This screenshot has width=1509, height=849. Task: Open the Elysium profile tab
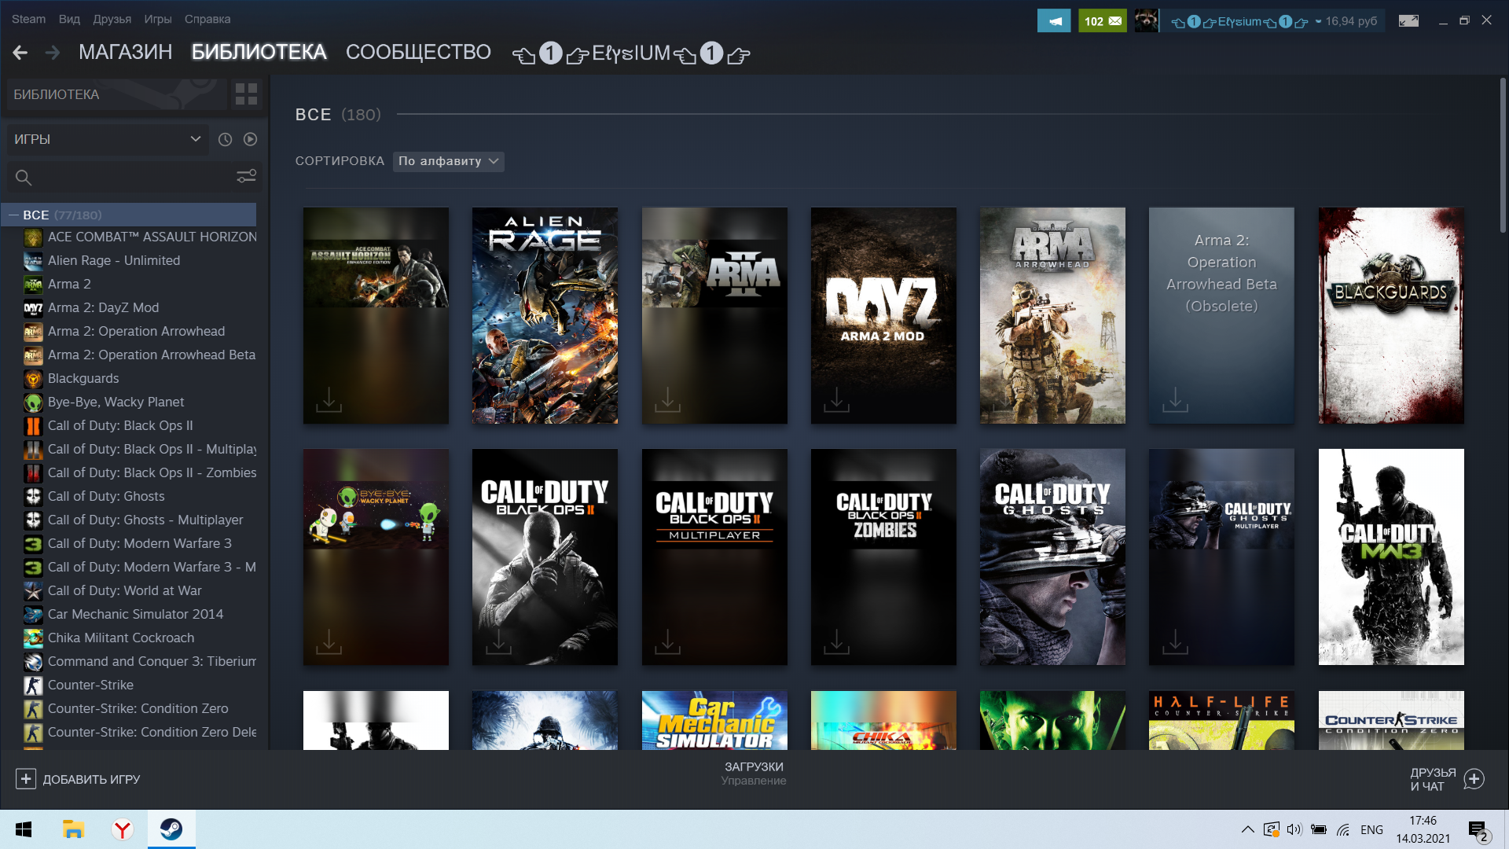[631, 53]
